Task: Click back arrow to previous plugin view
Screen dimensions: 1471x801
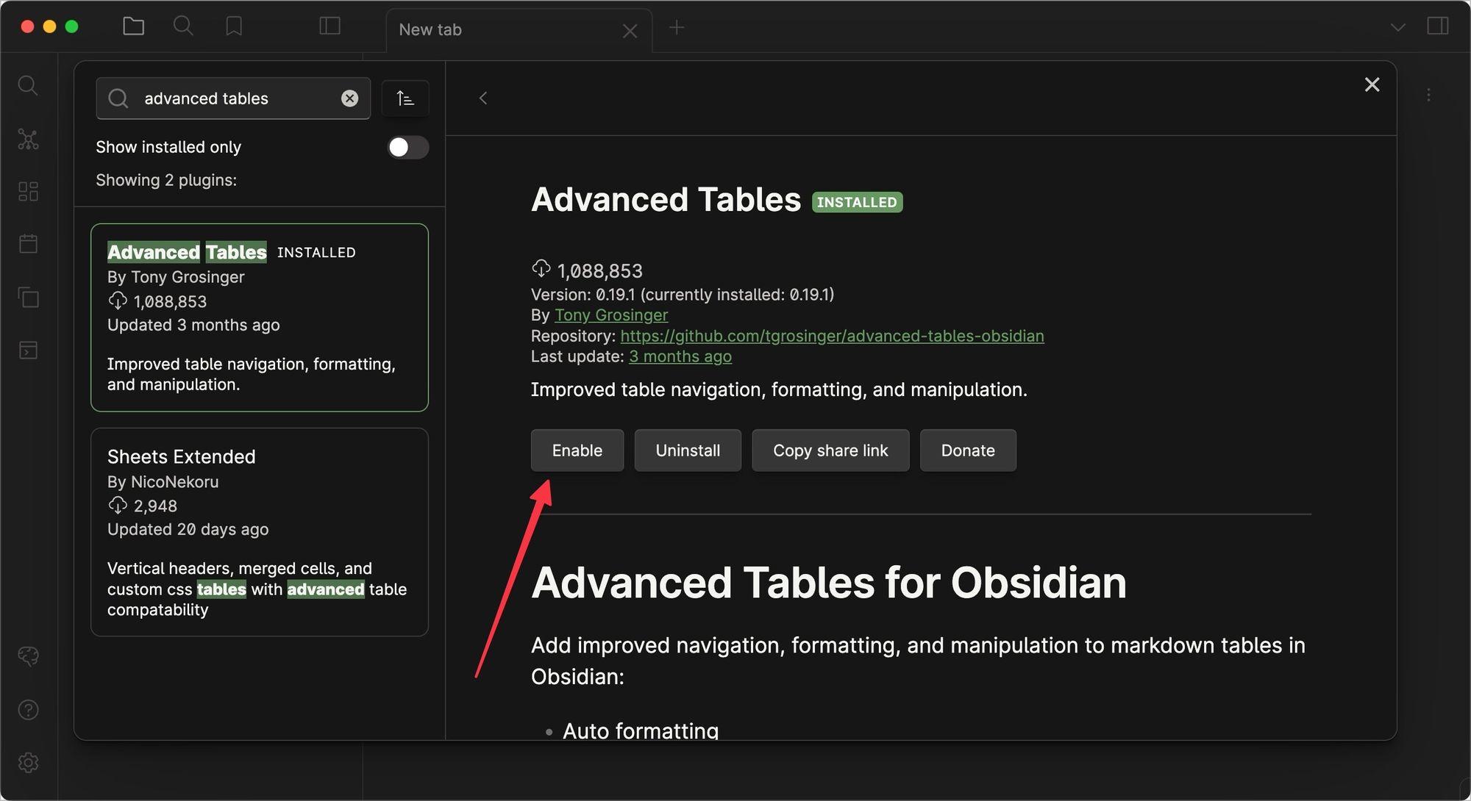Action: [482, 97]
